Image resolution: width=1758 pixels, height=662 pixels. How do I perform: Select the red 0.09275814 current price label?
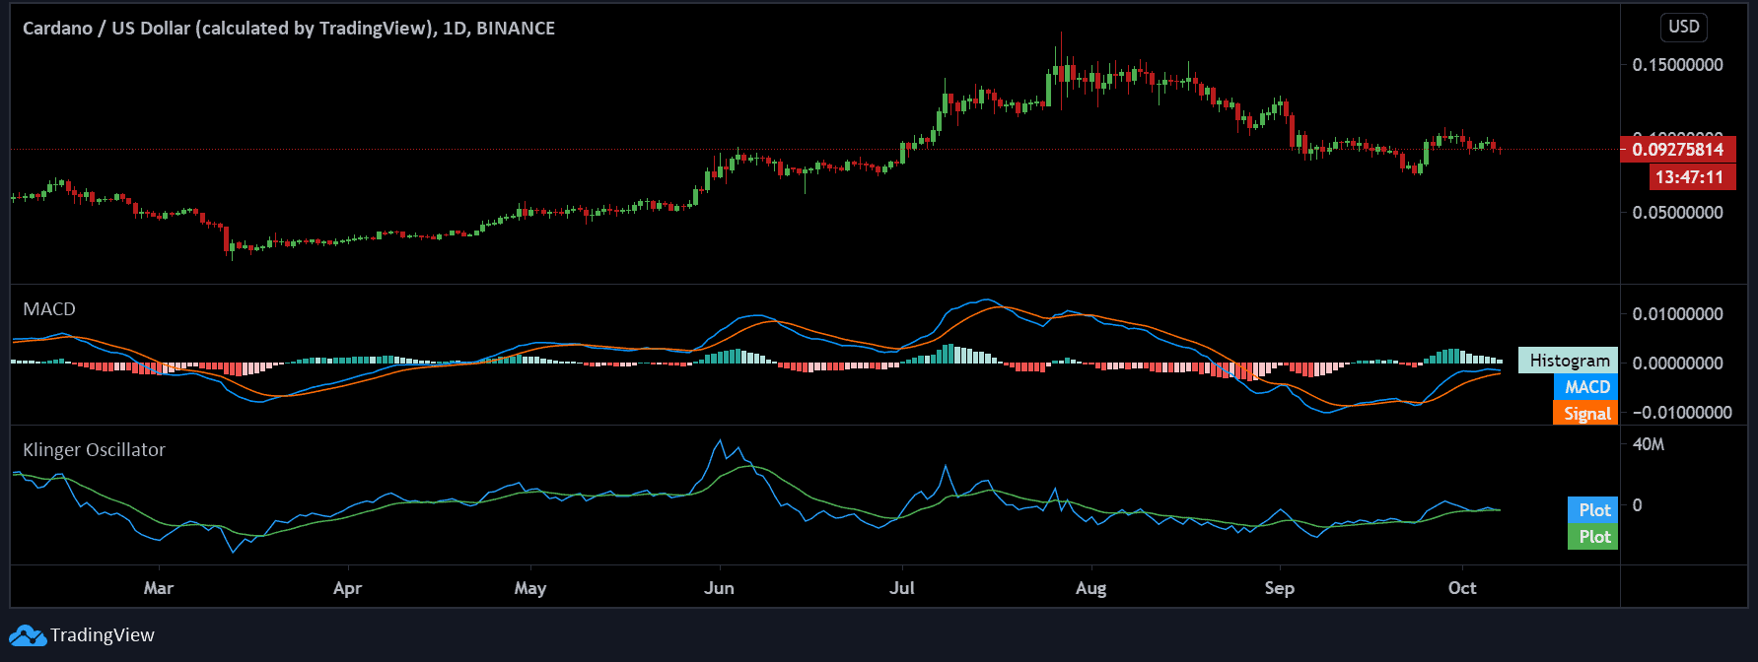[1677, 150]
